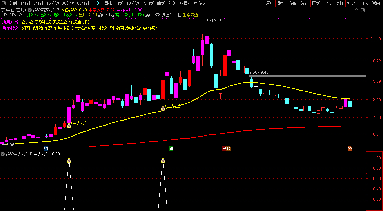Click first money bag icon on candlestick chart
The height and width of the screenshot is (211, 383).
coord(69,126)
